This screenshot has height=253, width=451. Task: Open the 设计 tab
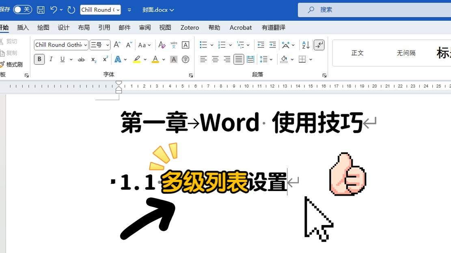pos(64,28)
